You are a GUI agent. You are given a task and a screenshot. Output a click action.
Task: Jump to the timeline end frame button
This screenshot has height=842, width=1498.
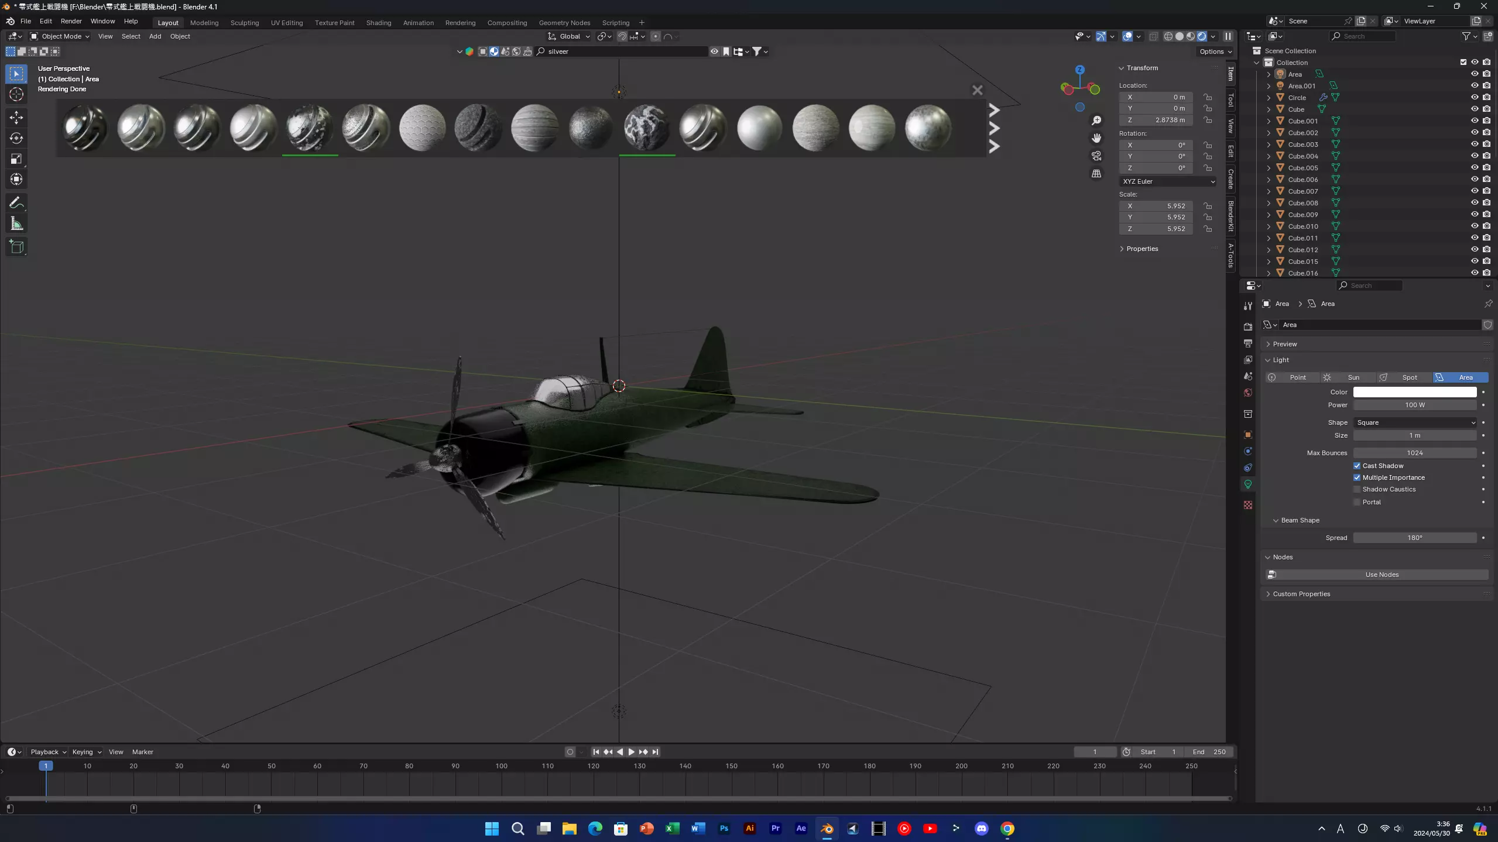tap(656, 752)
